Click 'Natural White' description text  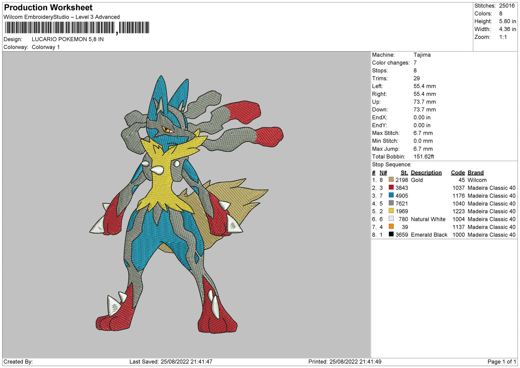[x=428, y=219]
